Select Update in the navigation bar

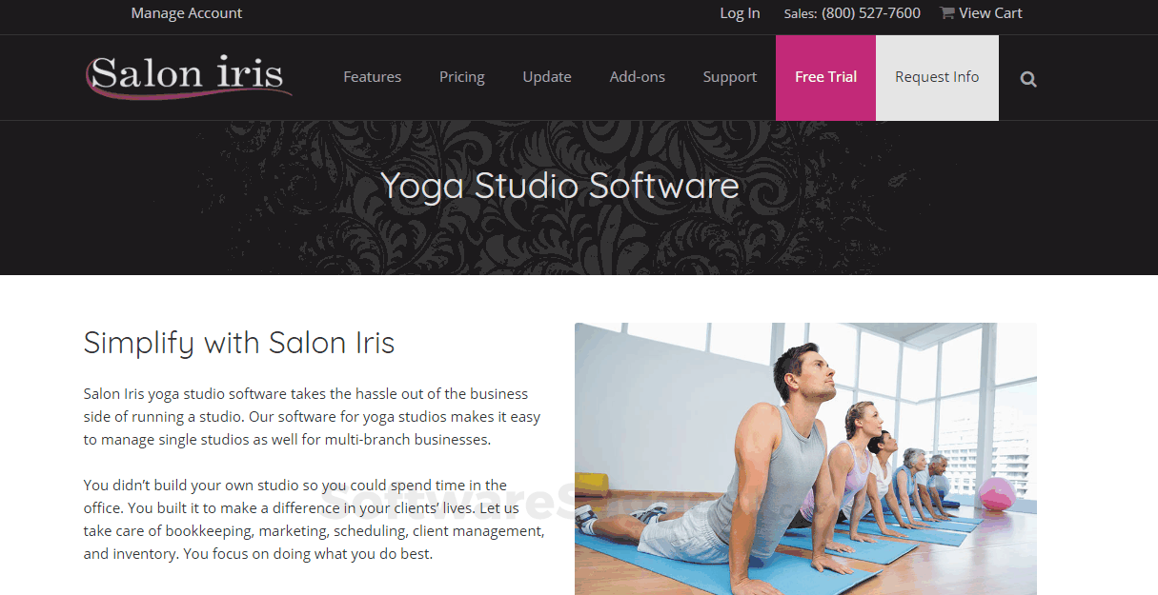click(x=547, y=77)
